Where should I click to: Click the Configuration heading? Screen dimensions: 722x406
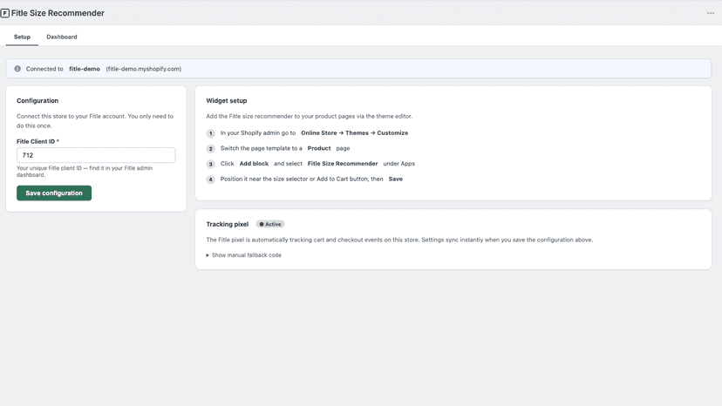coord(37,100)
